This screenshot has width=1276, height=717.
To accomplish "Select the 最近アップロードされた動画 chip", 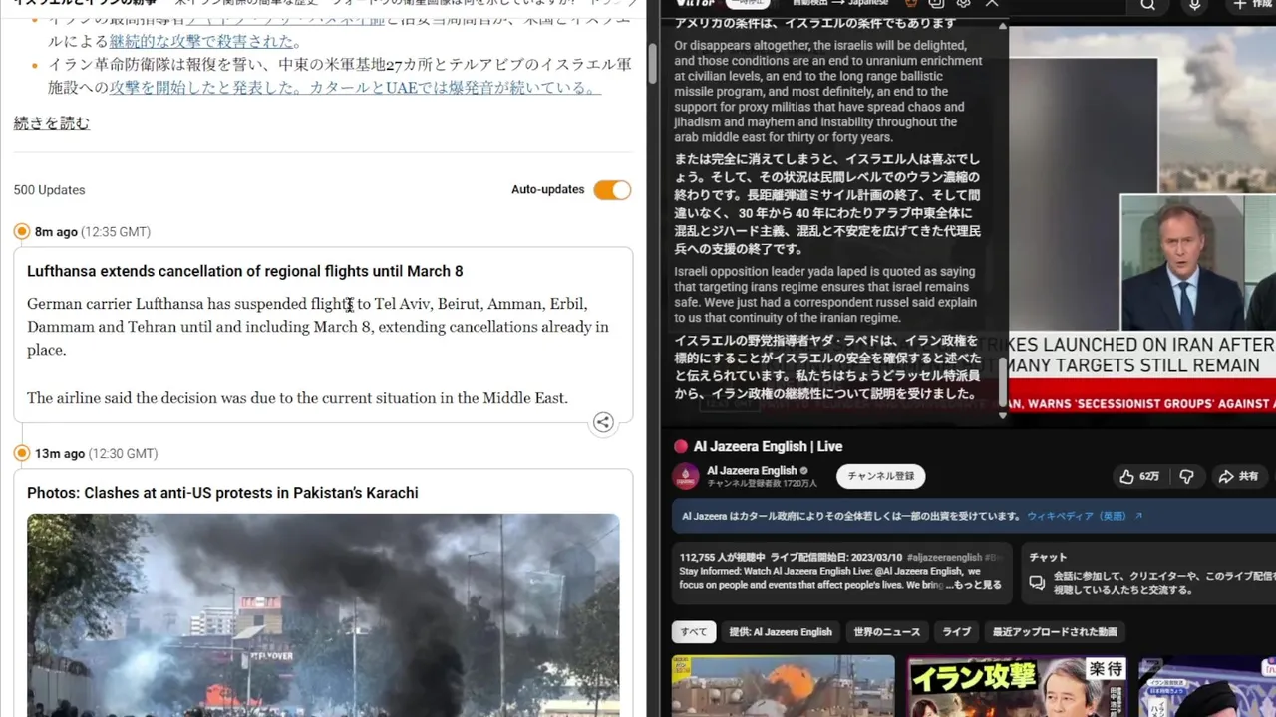I will [1055, 632].
